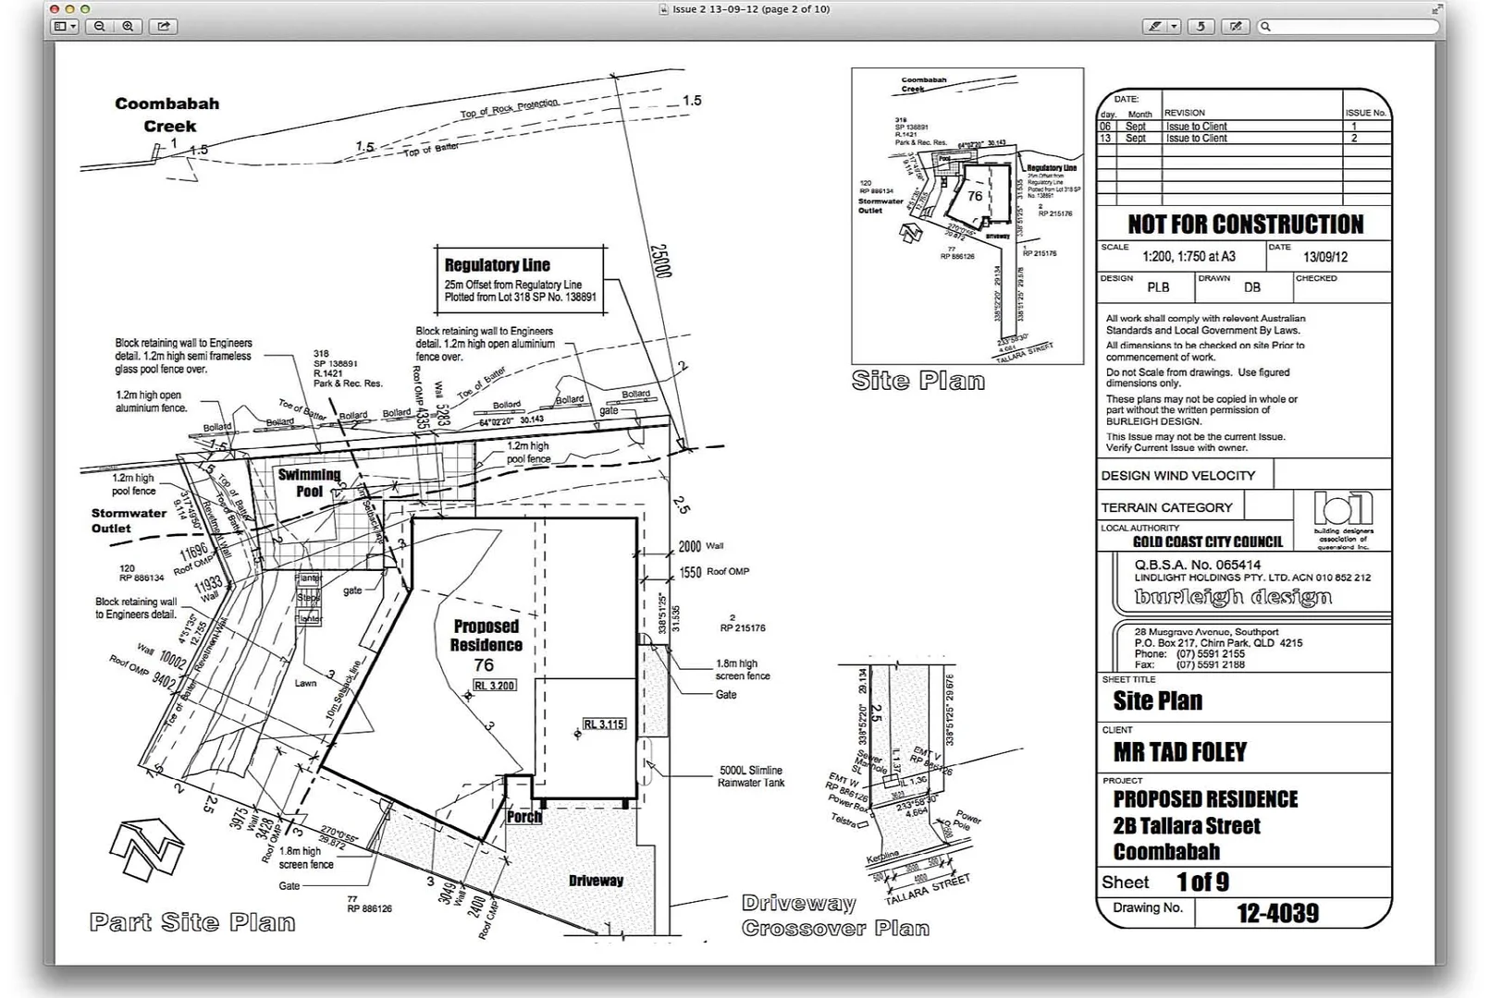Open the sidebar view options dropdown
Screen dimensions: 1490x998
[x=65, y=27]
